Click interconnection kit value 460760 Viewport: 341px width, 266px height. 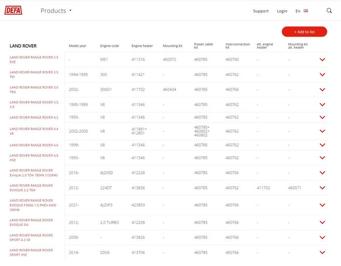coord(232,59)
